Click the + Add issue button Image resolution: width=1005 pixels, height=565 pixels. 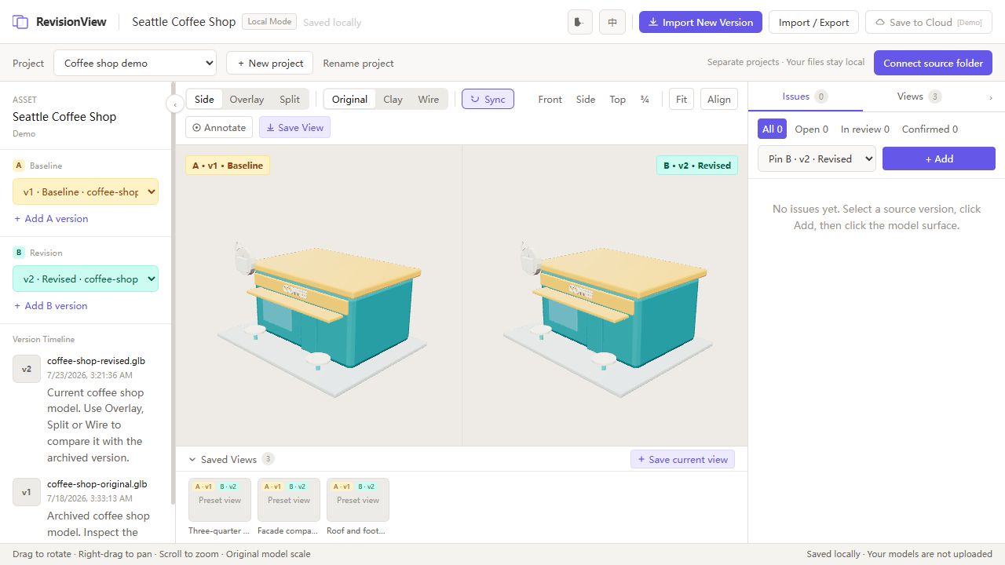(939, 159)
